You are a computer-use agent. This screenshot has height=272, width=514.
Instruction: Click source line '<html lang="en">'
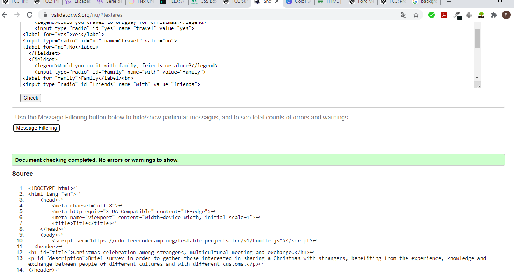point(54,194)
